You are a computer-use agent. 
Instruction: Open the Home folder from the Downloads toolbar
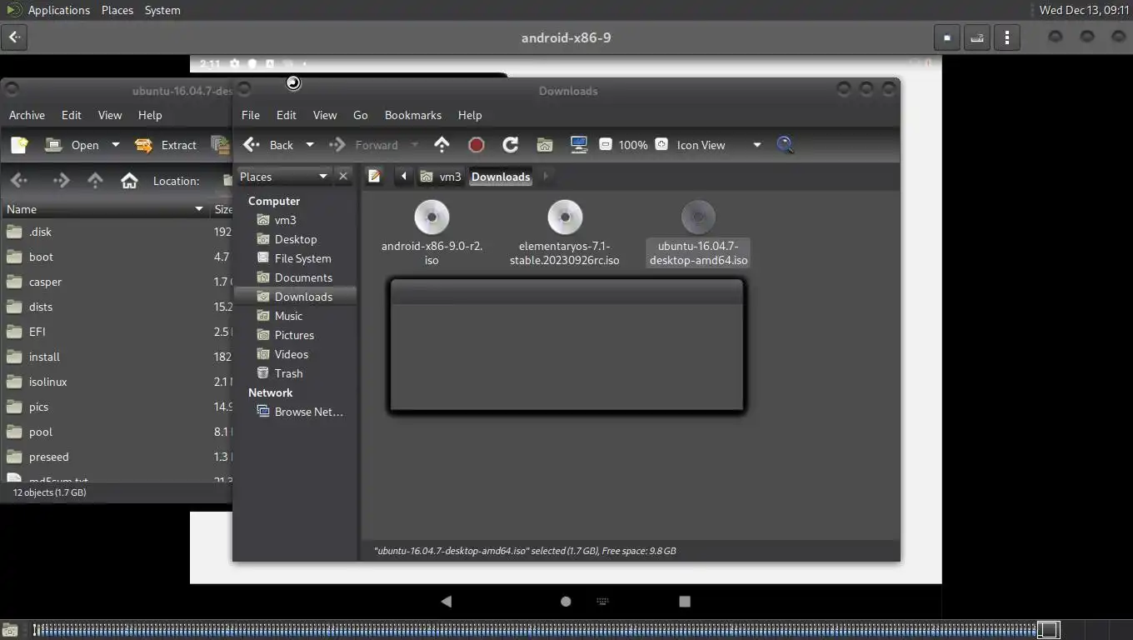pos(545,145)
